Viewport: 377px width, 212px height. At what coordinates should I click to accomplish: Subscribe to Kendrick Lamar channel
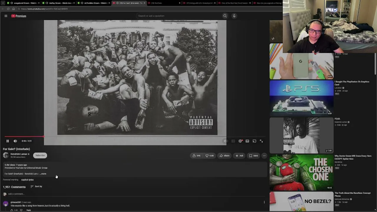[40, 155]
